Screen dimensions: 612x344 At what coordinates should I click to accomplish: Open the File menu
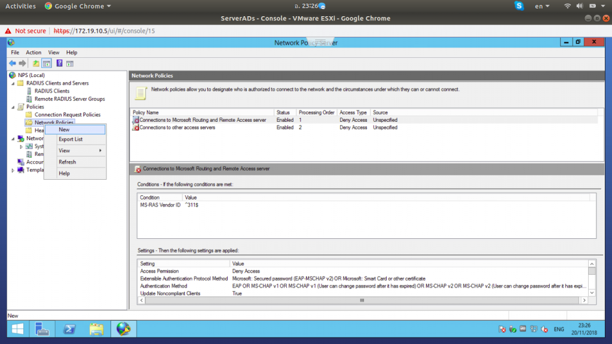(x=15, y=53)
